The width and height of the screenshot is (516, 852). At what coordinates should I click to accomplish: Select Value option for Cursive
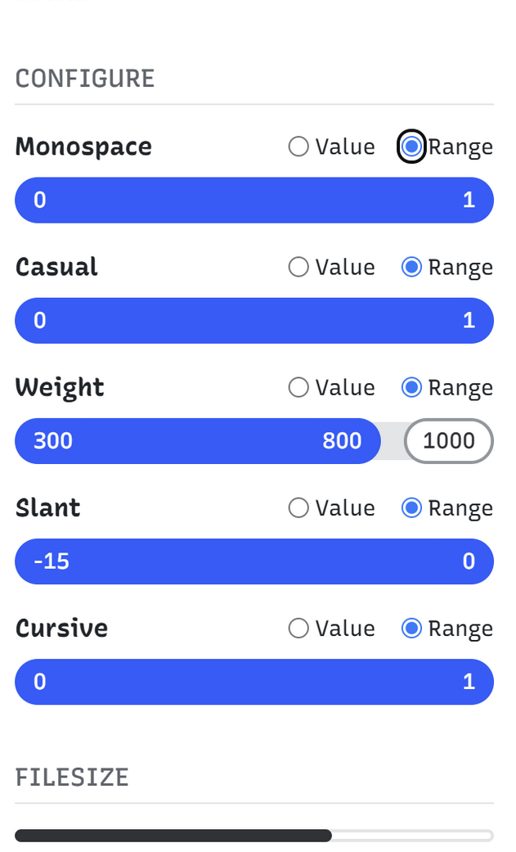(299, 628)
